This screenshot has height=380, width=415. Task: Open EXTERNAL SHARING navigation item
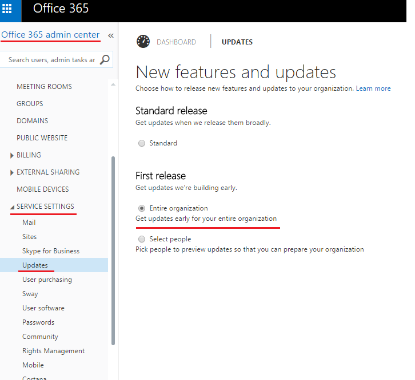pyautogui.click(x=48, y=172)
